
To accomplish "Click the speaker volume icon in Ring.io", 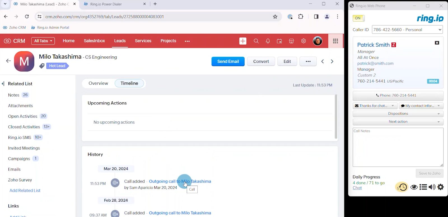I will coord(432,187).
